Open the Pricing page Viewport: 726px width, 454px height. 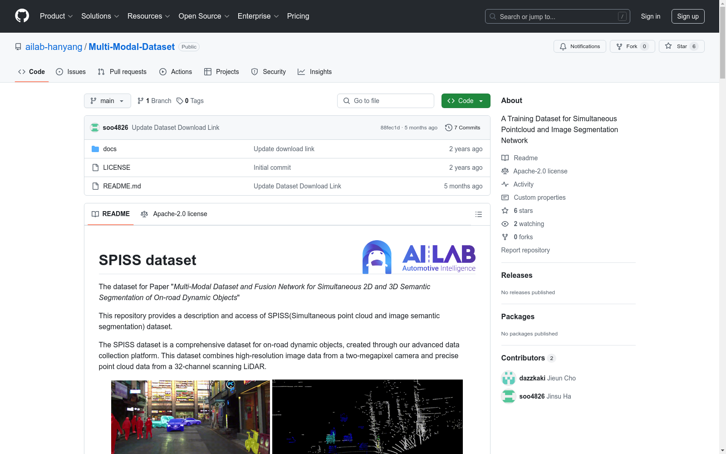pyautogui.click(x=298, y=16)
